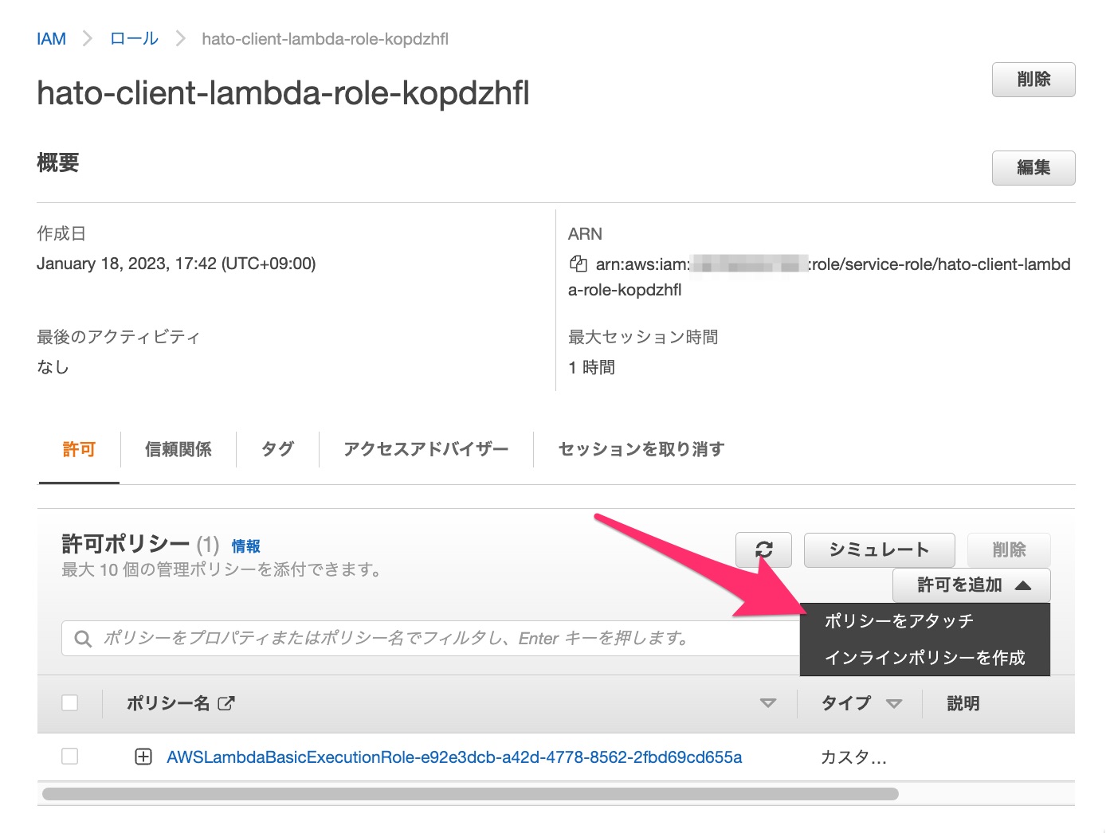Click the policy filter input field

click(x=398, y=637)
